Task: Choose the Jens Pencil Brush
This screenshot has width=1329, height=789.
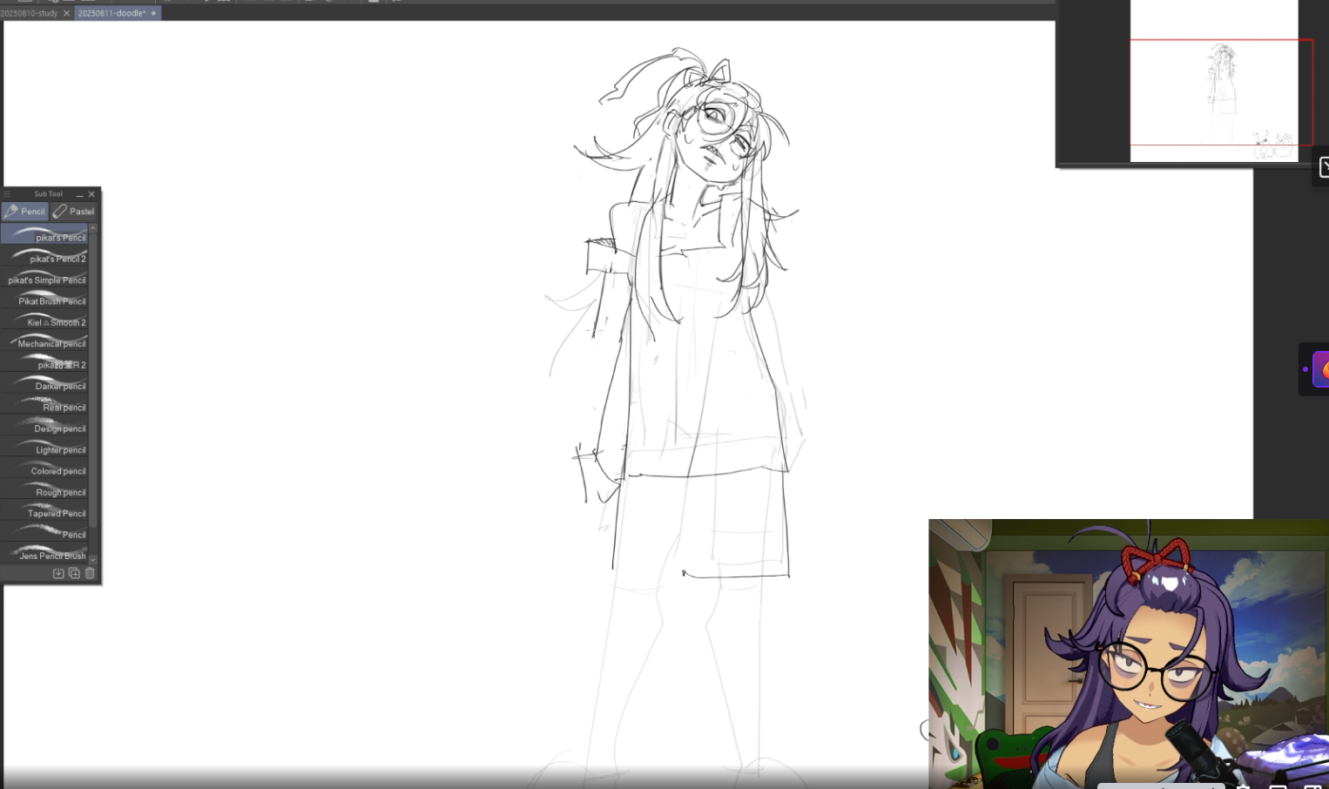Action: click(x=44, y=553)
